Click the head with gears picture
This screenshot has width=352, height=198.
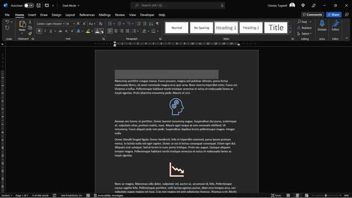pos(177,107)
